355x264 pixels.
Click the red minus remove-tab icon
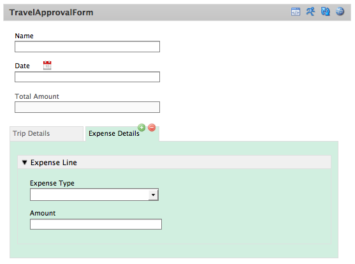(152, 128)
